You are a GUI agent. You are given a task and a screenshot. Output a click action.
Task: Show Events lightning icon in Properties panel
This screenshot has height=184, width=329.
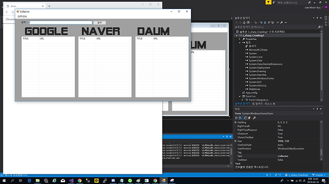[x=249, y=118]
